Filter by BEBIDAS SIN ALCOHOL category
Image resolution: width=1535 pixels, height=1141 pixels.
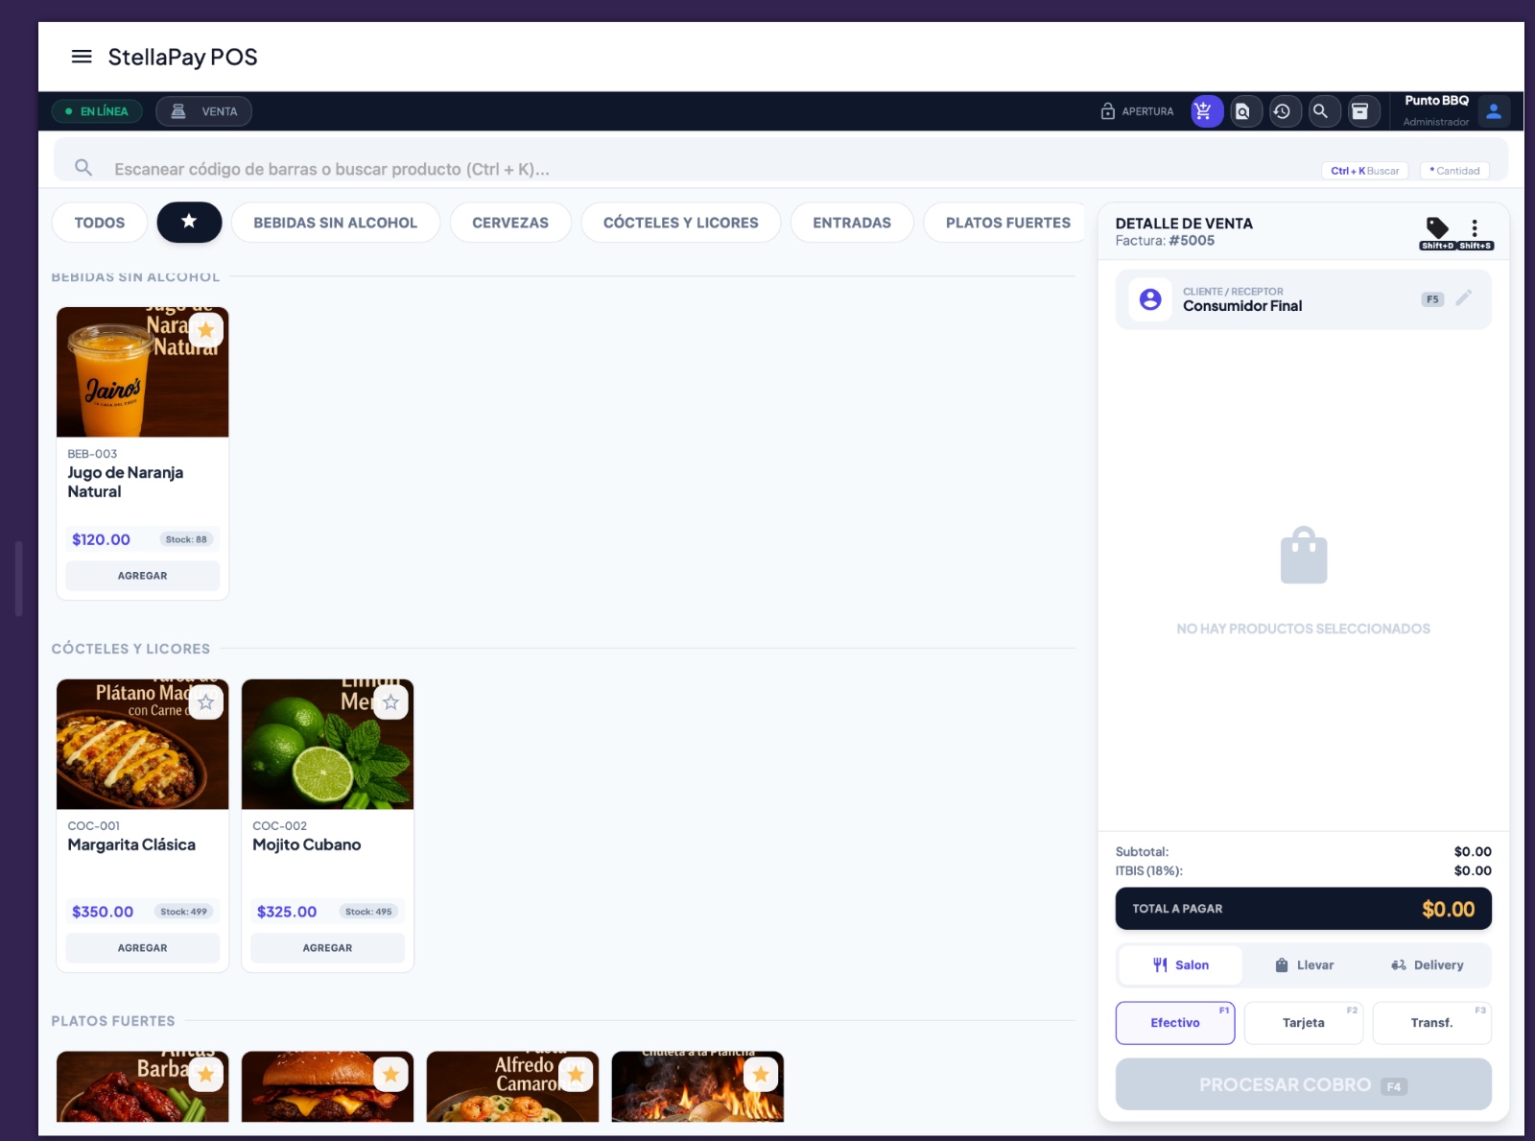click(x=336, y=223)
